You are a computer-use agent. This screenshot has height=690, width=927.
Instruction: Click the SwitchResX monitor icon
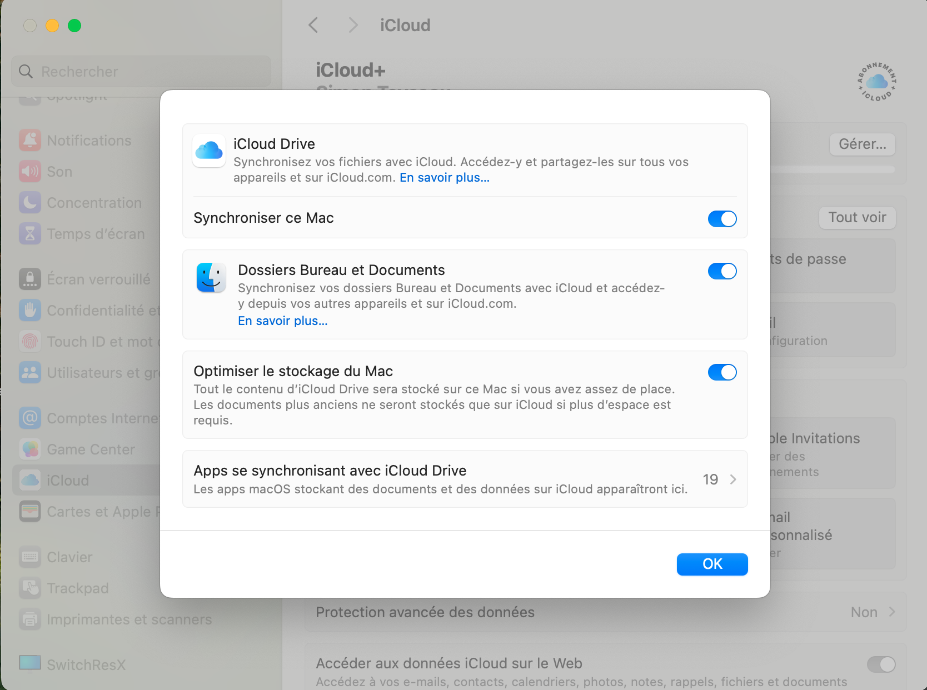coord(30,663)
